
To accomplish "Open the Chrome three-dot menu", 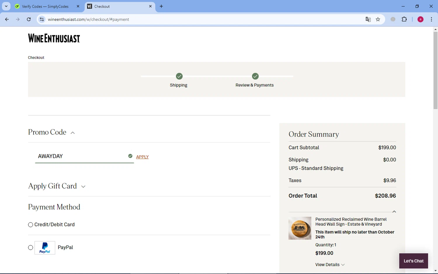I will pyautogui.click(x=431, y=19).
